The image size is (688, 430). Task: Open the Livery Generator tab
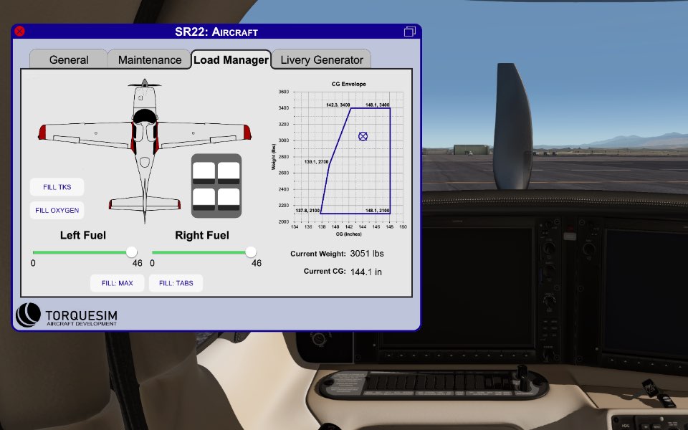322,59
